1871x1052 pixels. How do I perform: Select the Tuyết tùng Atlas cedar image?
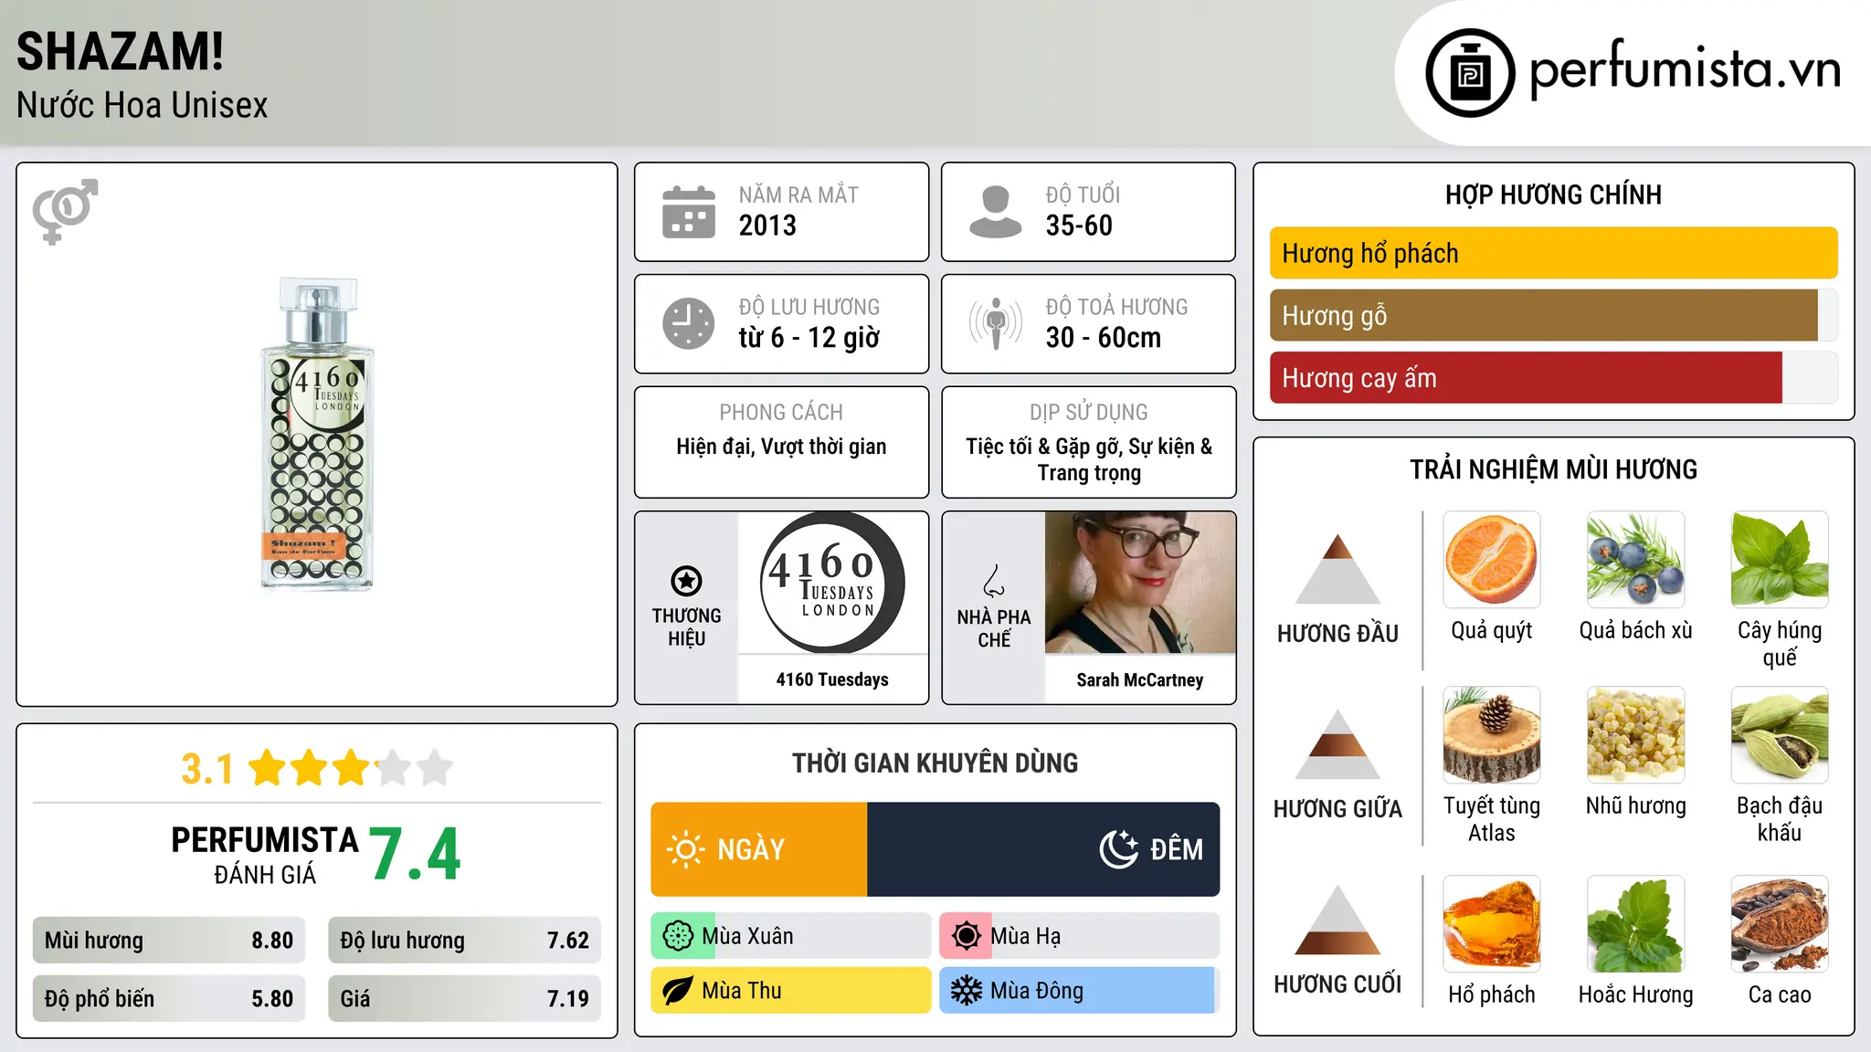tap(1492, 735)
